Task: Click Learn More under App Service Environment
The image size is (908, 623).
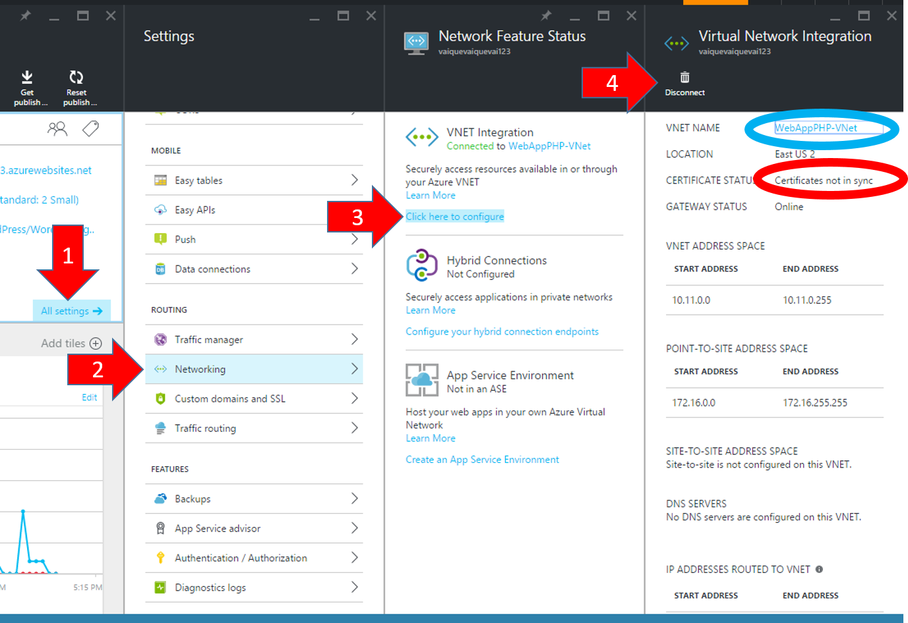Action: coord(431,439)
